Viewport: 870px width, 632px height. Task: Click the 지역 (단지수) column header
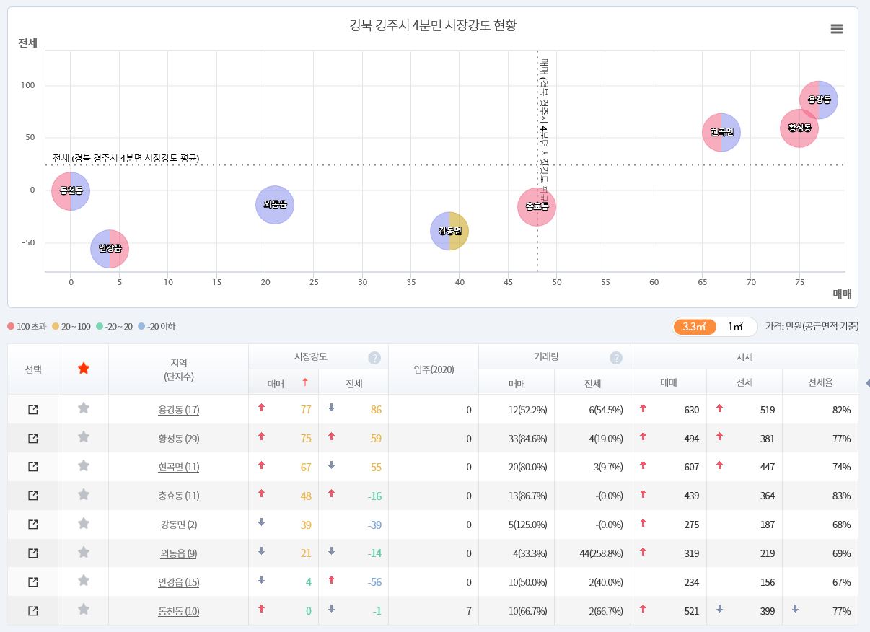point(178,369)
